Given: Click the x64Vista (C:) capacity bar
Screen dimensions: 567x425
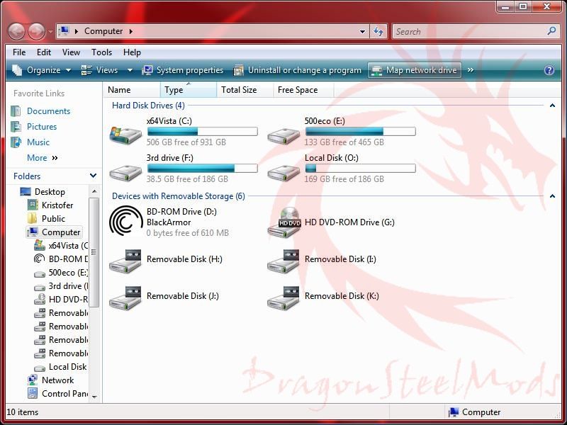Looking at the screenshot, I should click(203, 131).
